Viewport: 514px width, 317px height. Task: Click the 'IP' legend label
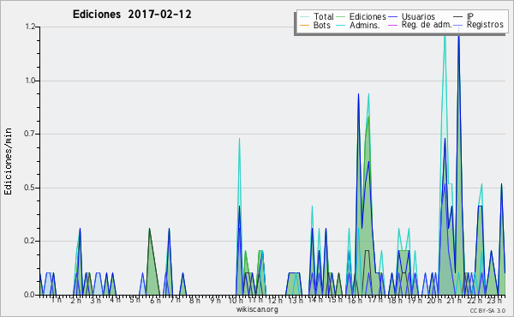tap(470, 16)
